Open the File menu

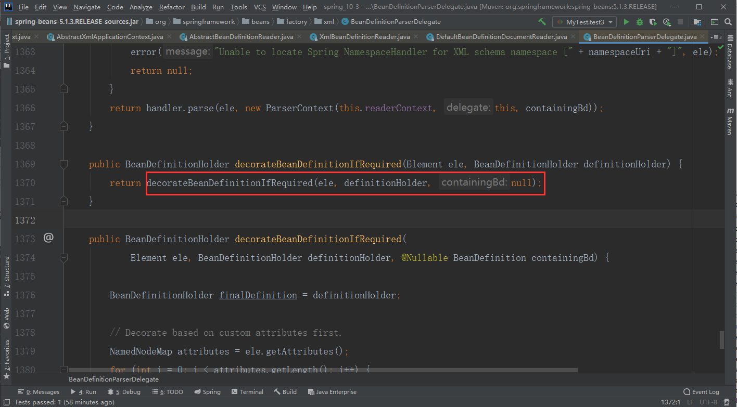23,7
